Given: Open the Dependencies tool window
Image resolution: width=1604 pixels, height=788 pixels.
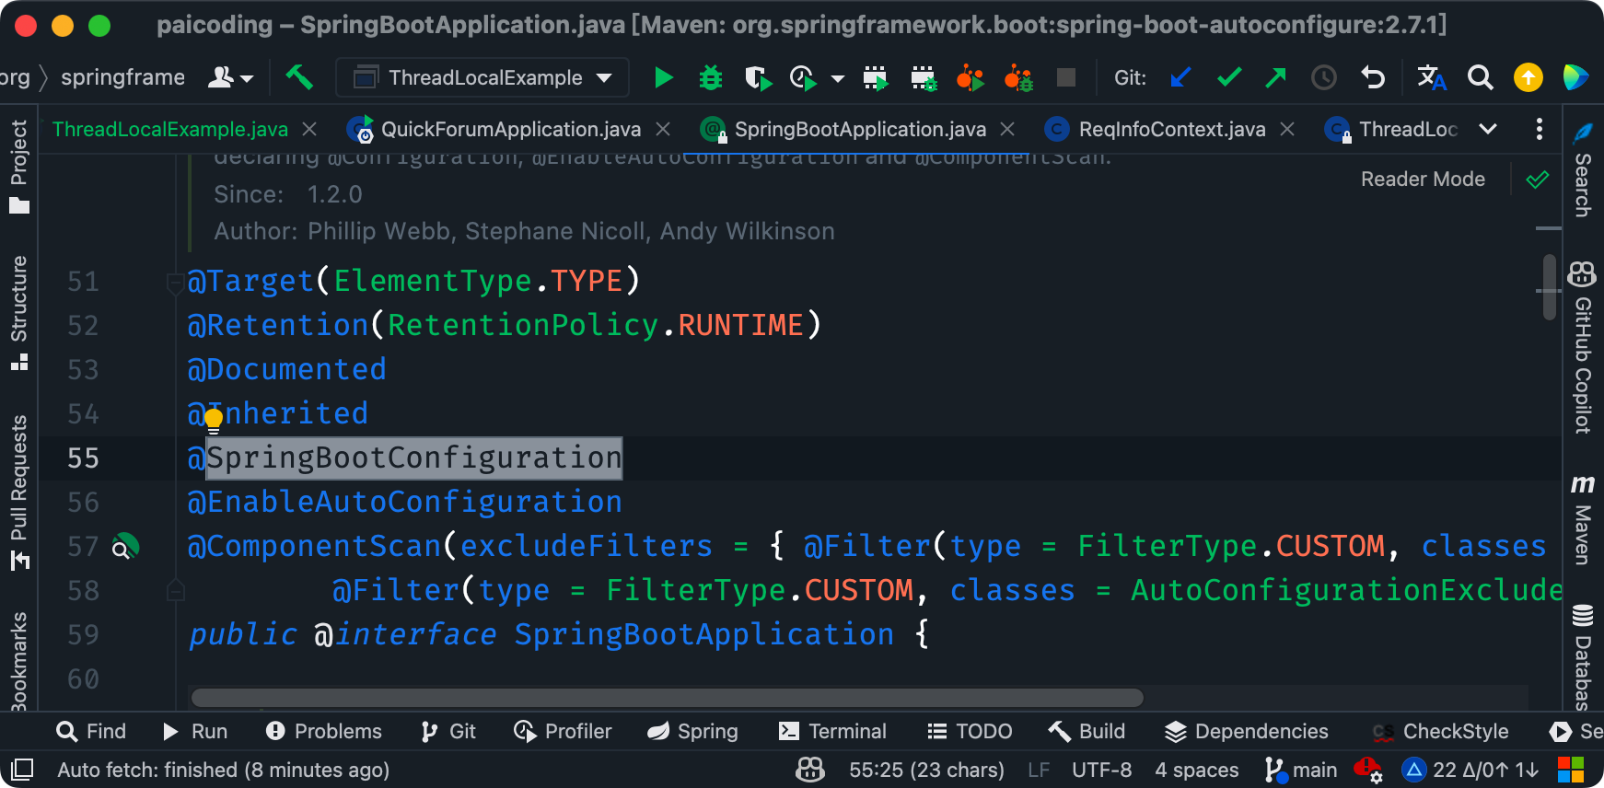Looking at the screenshot, I should (x=1246, y=731).
